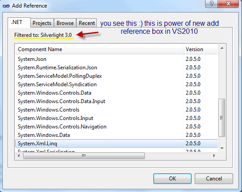Select System.Windows.Controls.Data.Input row

pos(116,101)
